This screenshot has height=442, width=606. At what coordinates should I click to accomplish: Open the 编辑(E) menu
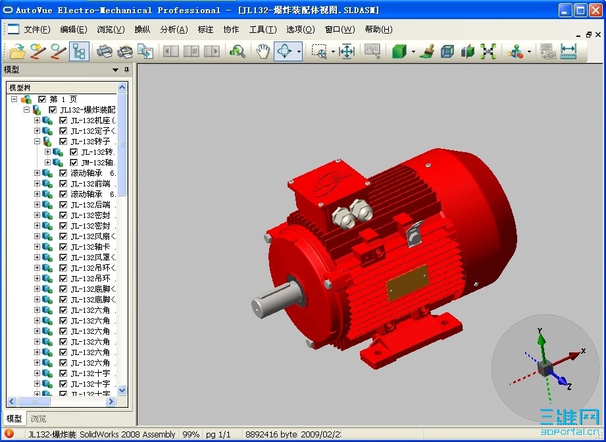coord(74,30)
